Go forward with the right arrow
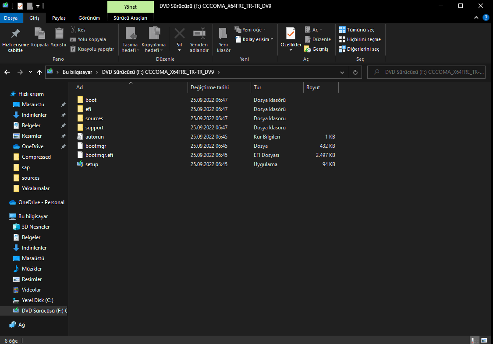The width and height of the screenshot is (493, 344). click(20, 72)
